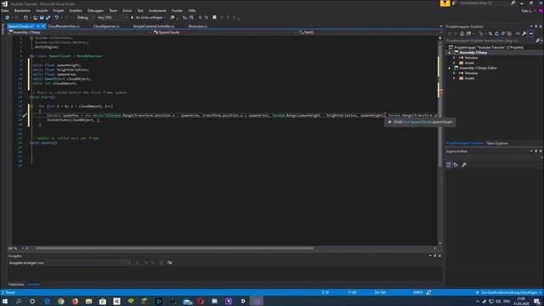The height and width of the screenshot is (306, 544).
Task: Expand Verweise under Assembly-CSharp
Action: tap(455, 58)
